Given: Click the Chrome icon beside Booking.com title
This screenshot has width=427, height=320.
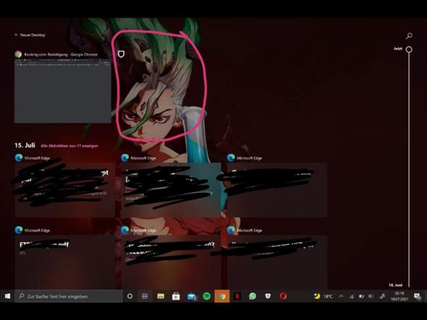Looking at the screenshot, I should tap(18, 54).
